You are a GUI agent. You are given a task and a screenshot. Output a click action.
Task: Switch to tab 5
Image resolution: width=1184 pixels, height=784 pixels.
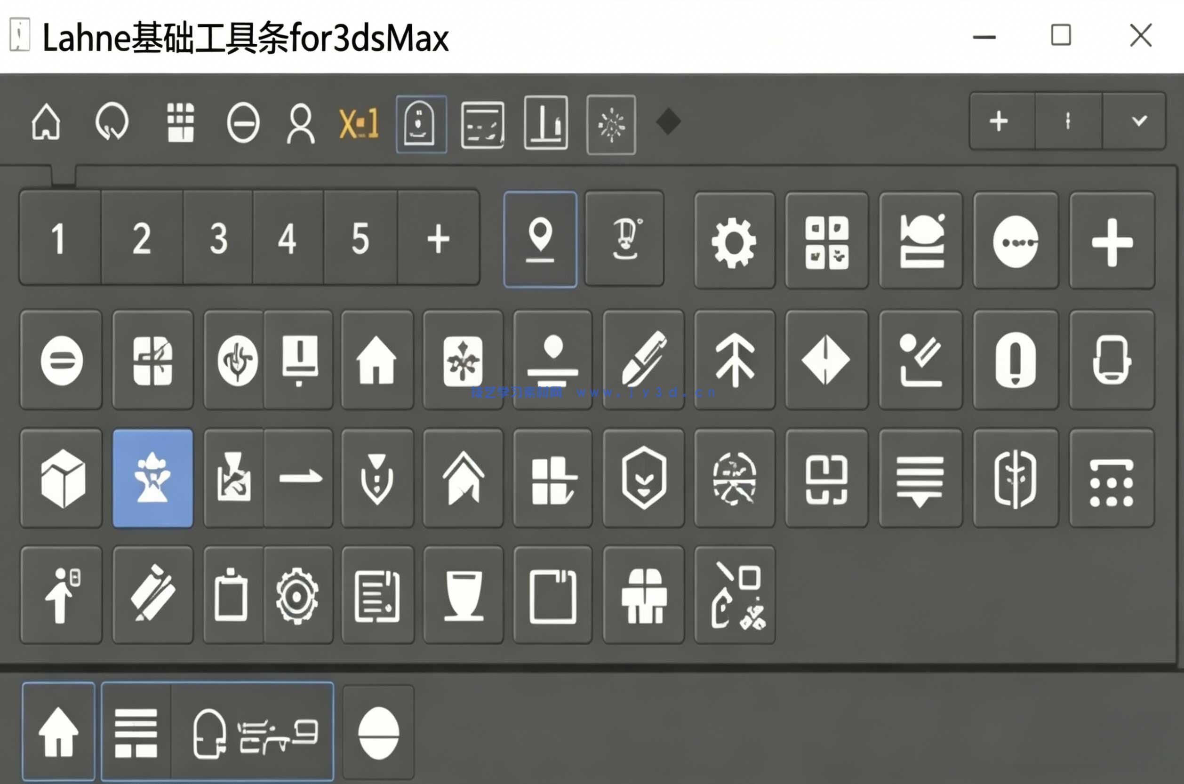[360, 238]
